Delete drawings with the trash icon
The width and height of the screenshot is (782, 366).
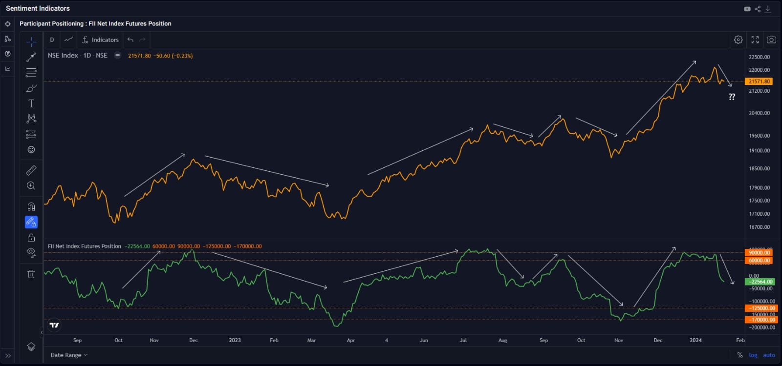31,274
